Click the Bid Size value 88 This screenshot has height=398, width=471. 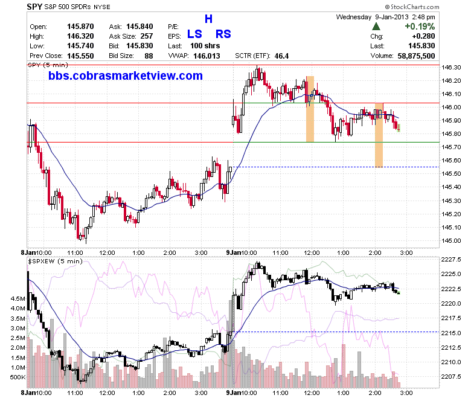(149, 56)
